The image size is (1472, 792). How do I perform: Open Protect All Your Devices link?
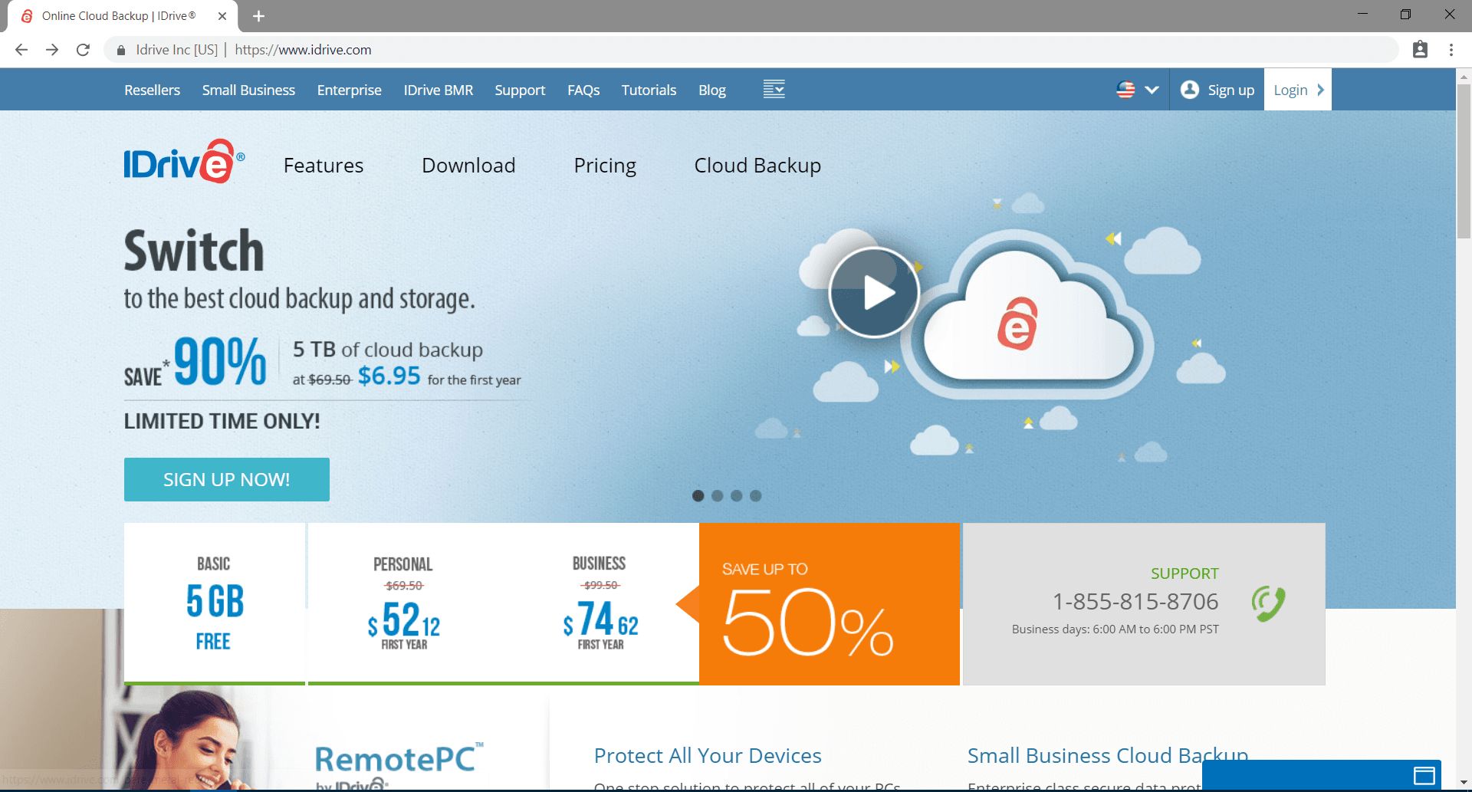click(x=708, y=756)
